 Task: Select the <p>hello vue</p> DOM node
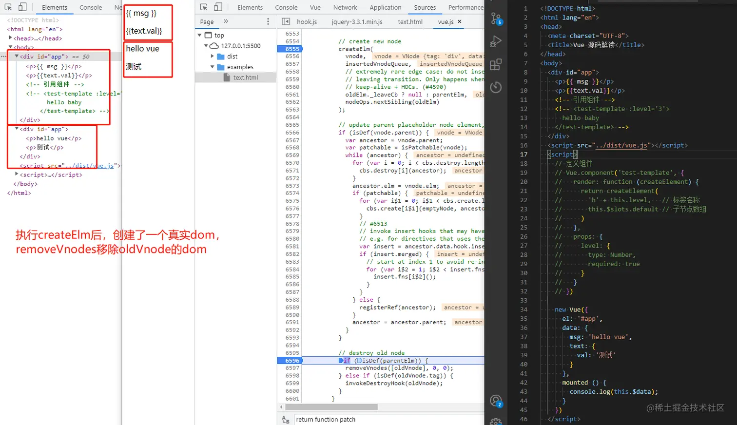click(x=54, y=138)
